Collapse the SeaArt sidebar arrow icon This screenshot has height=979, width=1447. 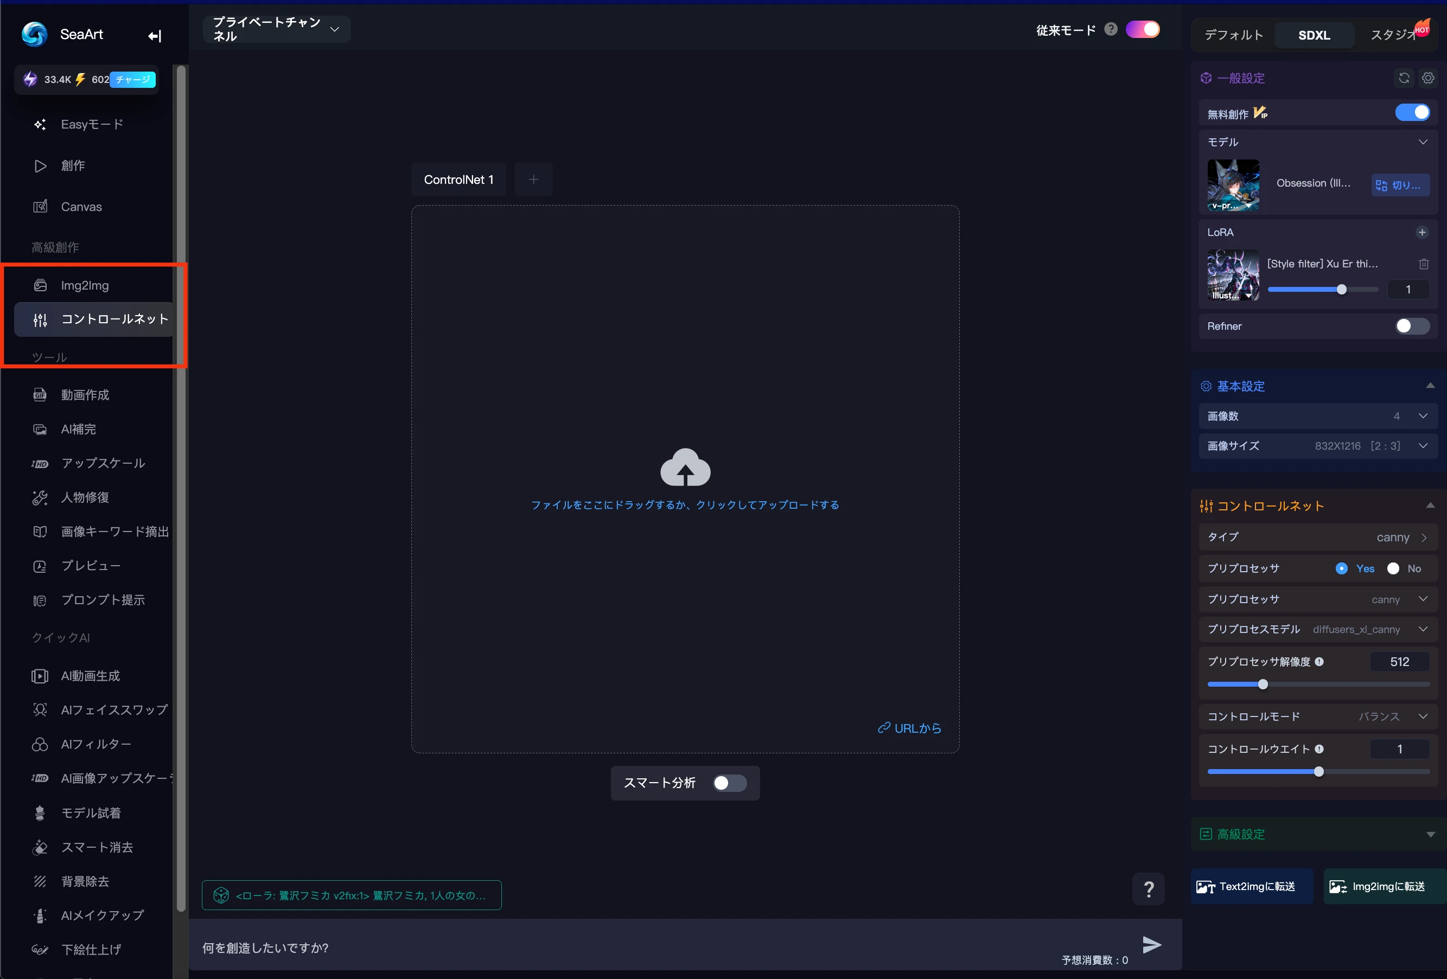click(x=155, y=36)
